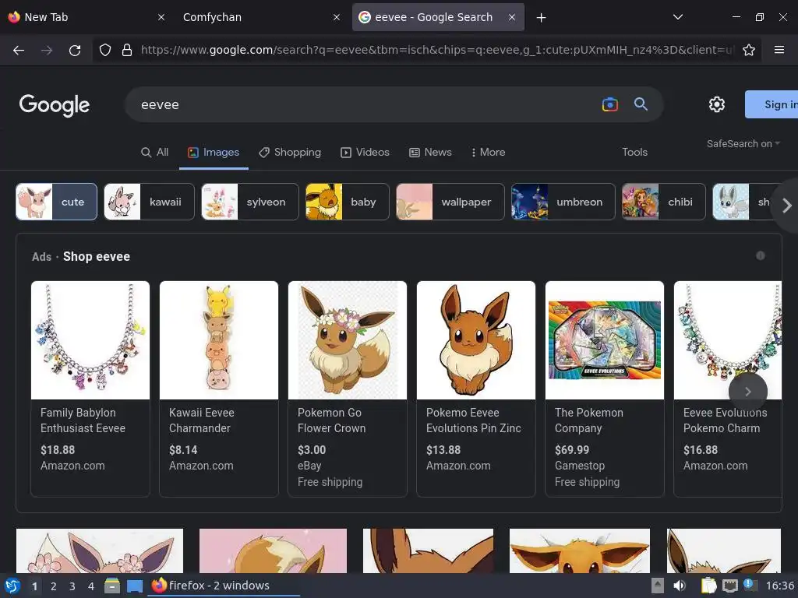The image size is (798, 598).
Task: Close the New Tab tab
Action: click(x=161, y=17)
